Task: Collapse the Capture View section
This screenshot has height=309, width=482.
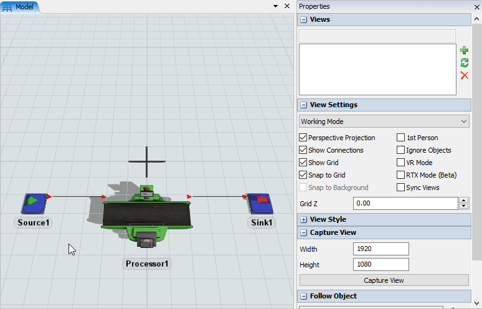Action: click(304, 232)
